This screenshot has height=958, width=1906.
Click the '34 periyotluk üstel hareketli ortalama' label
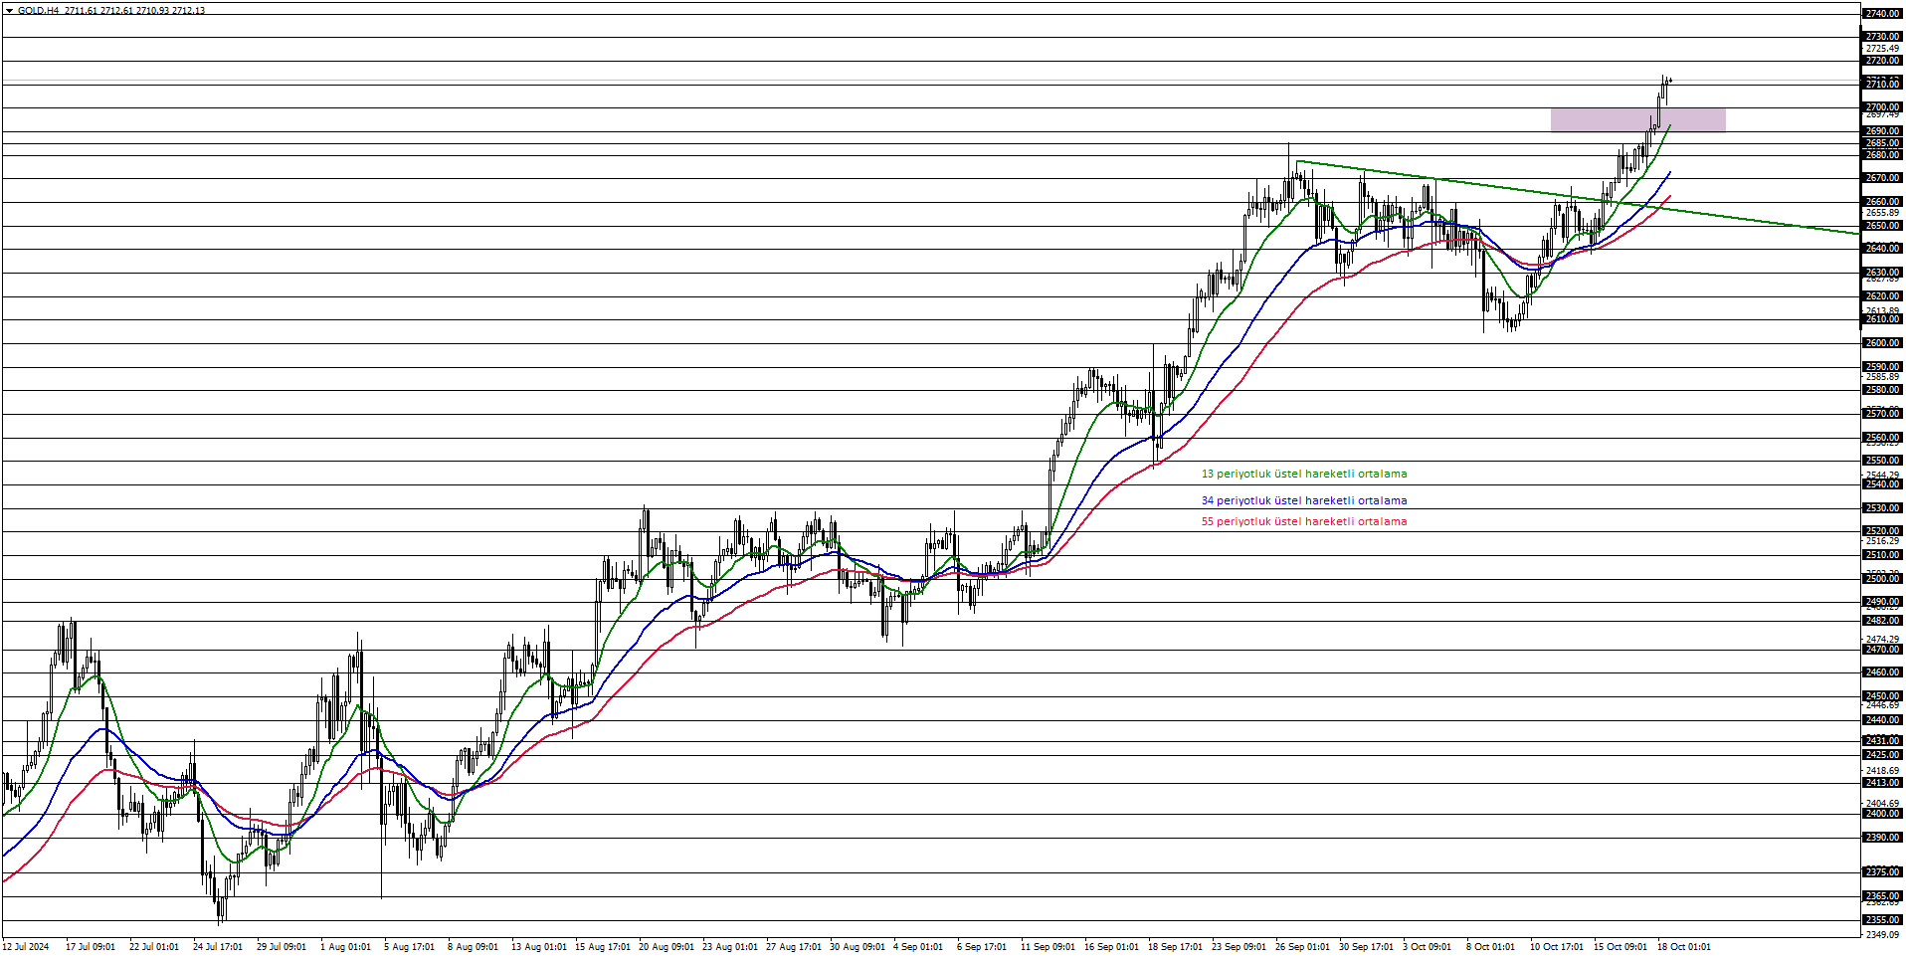pos(1304,501)
